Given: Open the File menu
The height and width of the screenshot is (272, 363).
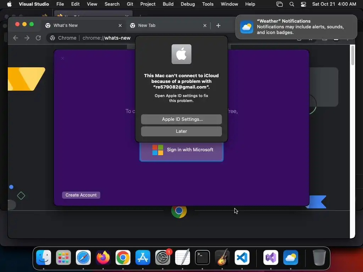Looking at the screenshot, I should (60, 4).
